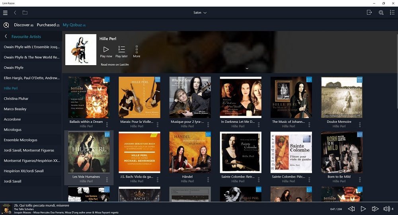Click the album grid vertical scrollbar
This screenshot has height=215, width=398.
click(397, 71)
